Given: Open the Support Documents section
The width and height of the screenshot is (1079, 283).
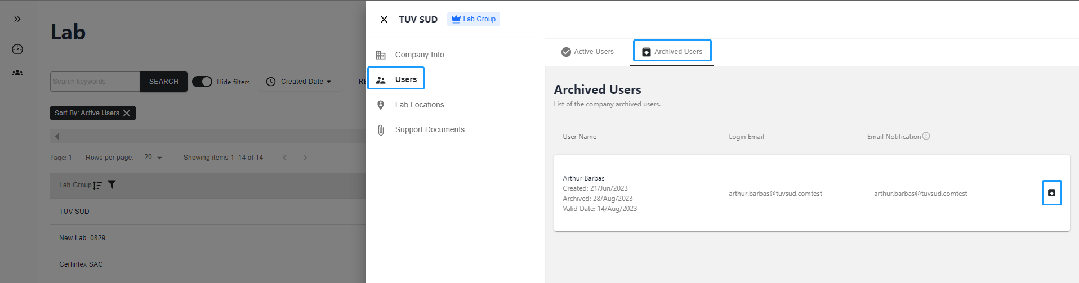Looking at the screenshot, I should [x=429, y=129].
